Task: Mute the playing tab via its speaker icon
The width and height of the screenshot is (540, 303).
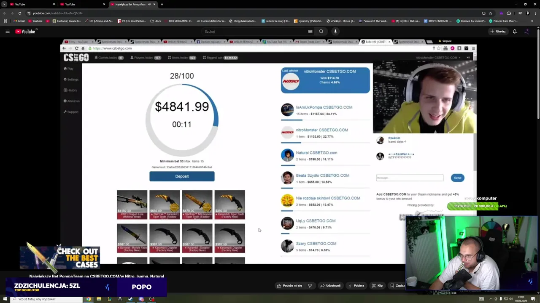Action: (x=149, y=4)
